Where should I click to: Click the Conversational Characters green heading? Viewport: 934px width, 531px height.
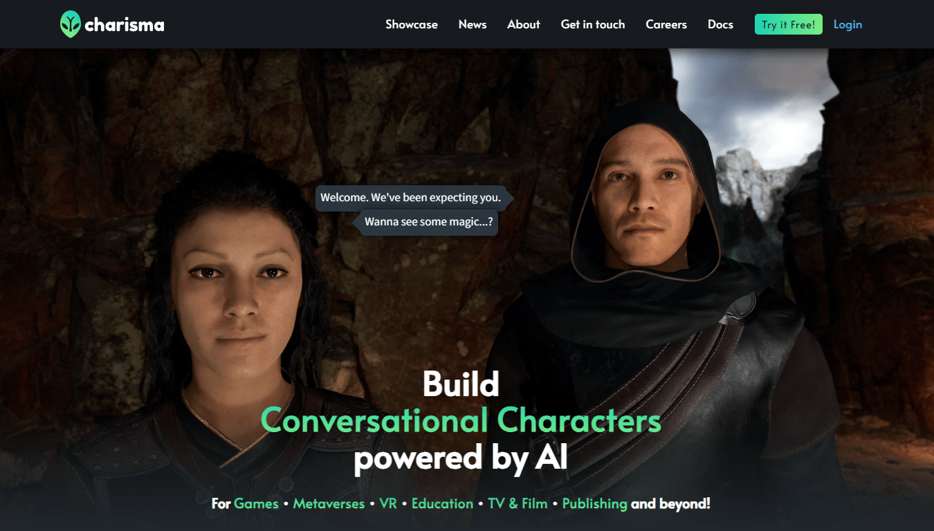point(461,420)
